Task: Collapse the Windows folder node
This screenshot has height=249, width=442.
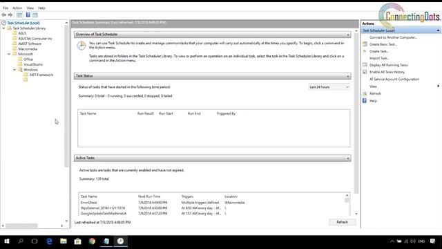Action: [15, 69]
